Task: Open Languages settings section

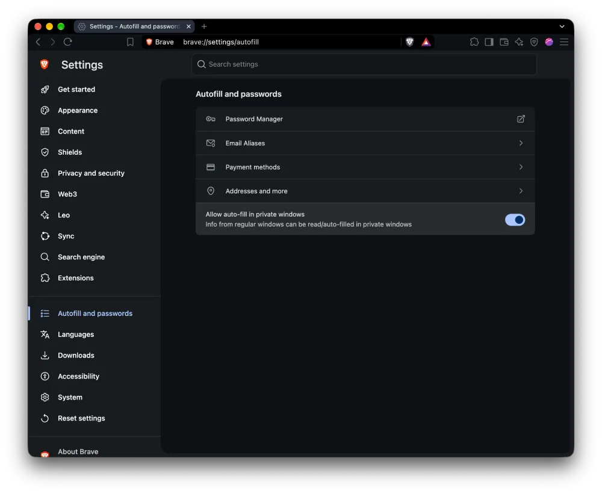Action: (76, 335)
